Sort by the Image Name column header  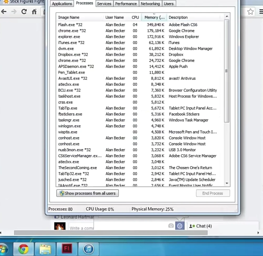pyautogui.click(x=80, y=17)
